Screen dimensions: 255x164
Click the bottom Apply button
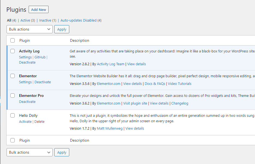62,152
